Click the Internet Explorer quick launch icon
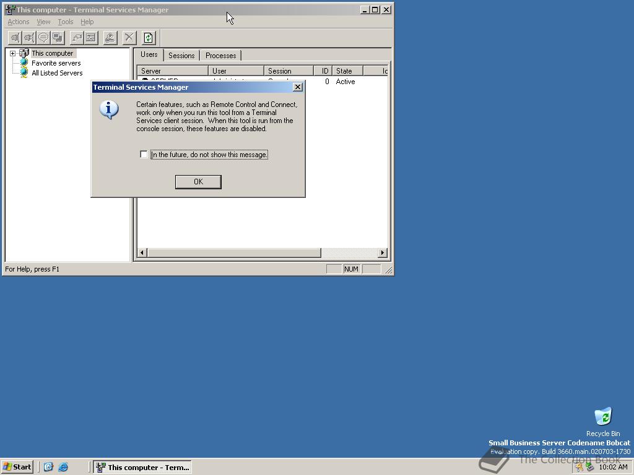The height and width of the screenshot is (475, 634). pyautogui.click(x=63, y=468)
